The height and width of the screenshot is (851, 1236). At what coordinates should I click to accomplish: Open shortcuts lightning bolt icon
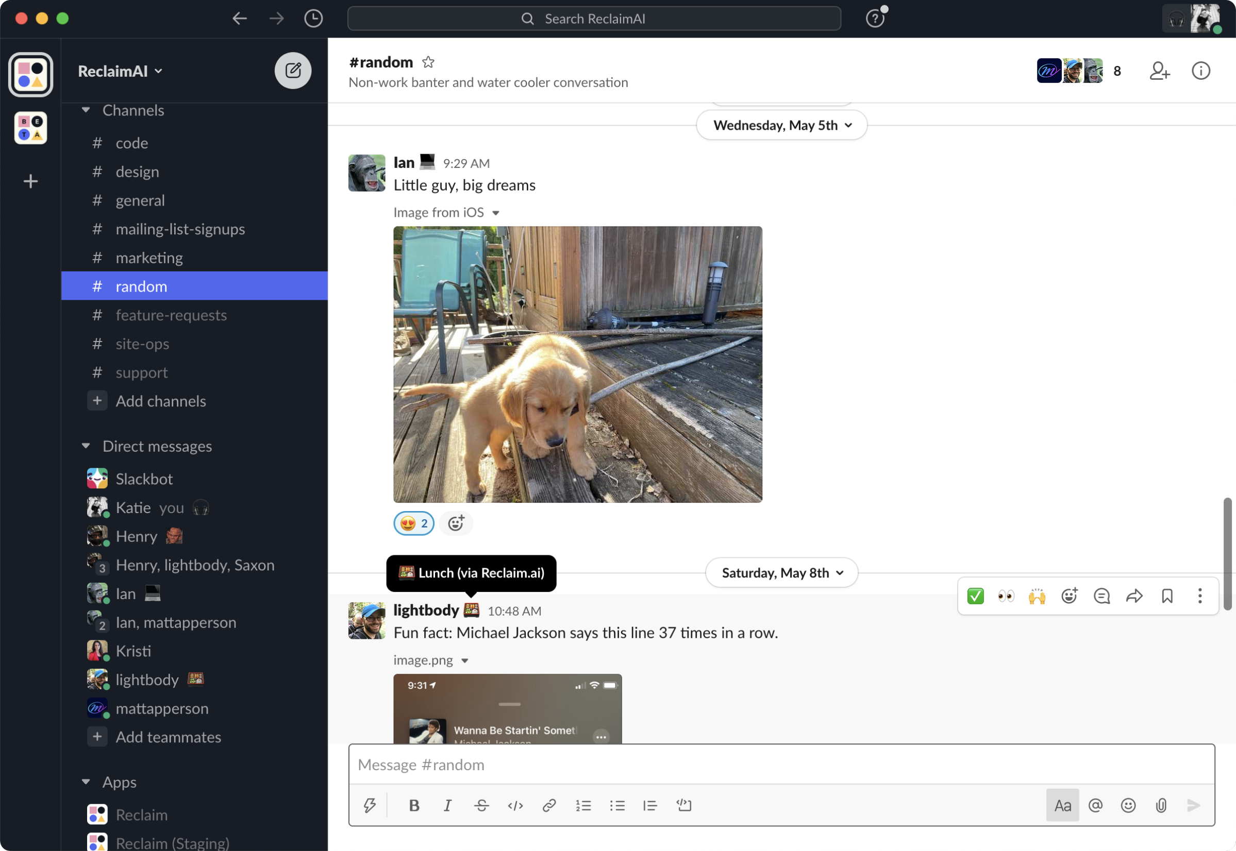point(370,805)
